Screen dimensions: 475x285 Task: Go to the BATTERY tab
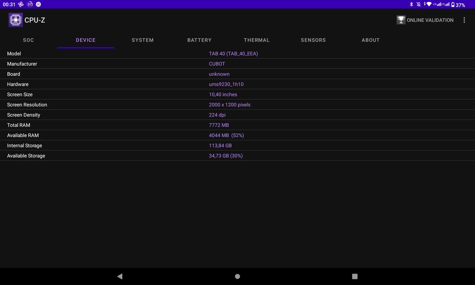click(199, 40)
